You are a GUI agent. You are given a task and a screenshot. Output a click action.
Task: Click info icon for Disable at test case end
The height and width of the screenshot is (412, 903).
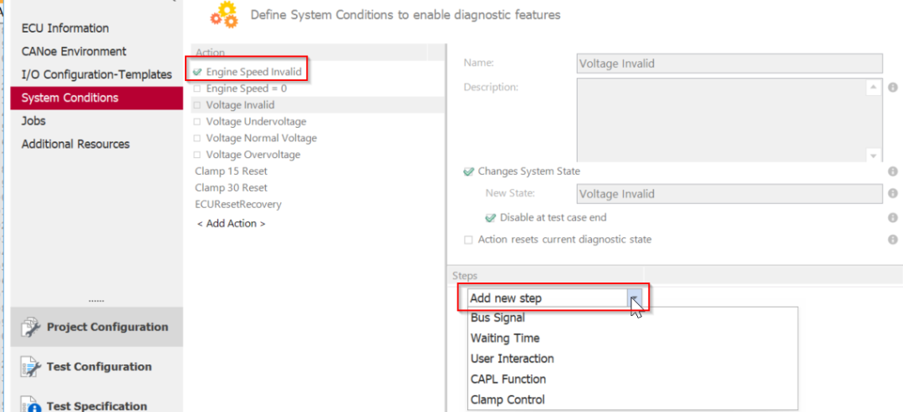(893, 217)
